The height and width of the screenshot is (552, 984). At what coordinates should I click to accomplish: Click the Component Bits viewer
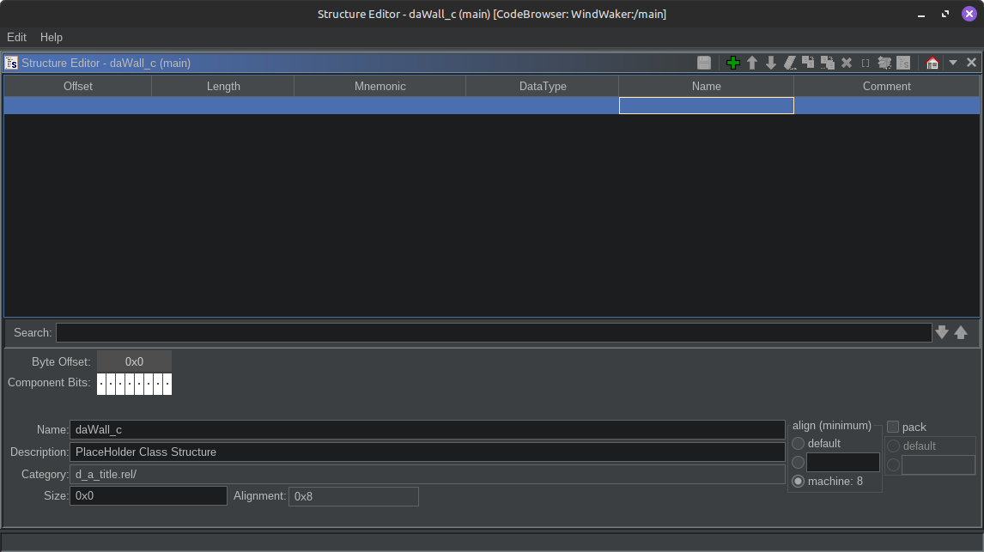[134, 383]
